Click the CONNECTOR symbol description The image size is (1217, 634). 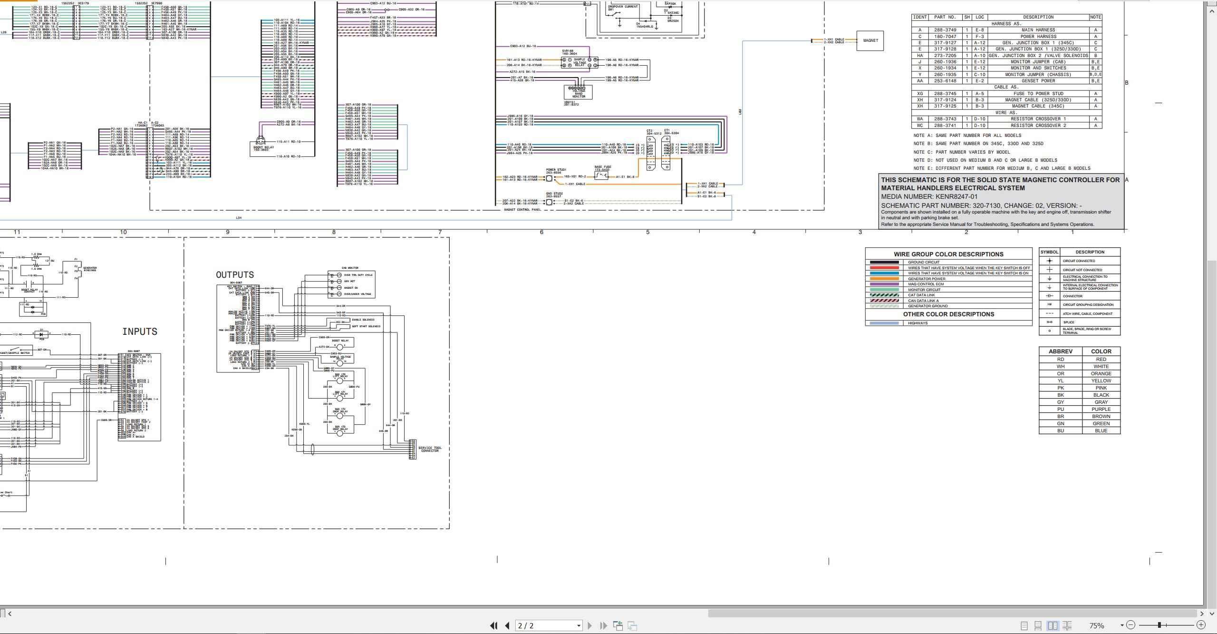tap(1072, 296)
